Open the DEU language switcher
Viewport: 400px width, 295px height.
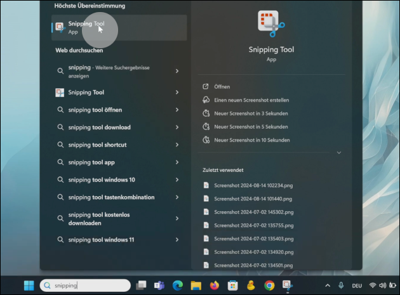click(x=357, y=285)
